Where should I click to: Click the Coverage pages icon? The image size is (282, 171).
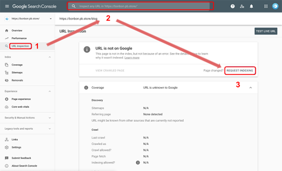coord(7,65)
